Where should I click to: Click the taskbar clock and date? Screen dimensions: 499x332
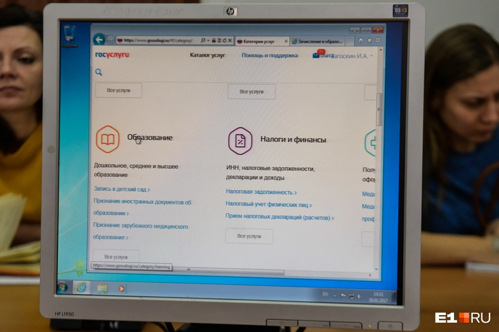378,298
